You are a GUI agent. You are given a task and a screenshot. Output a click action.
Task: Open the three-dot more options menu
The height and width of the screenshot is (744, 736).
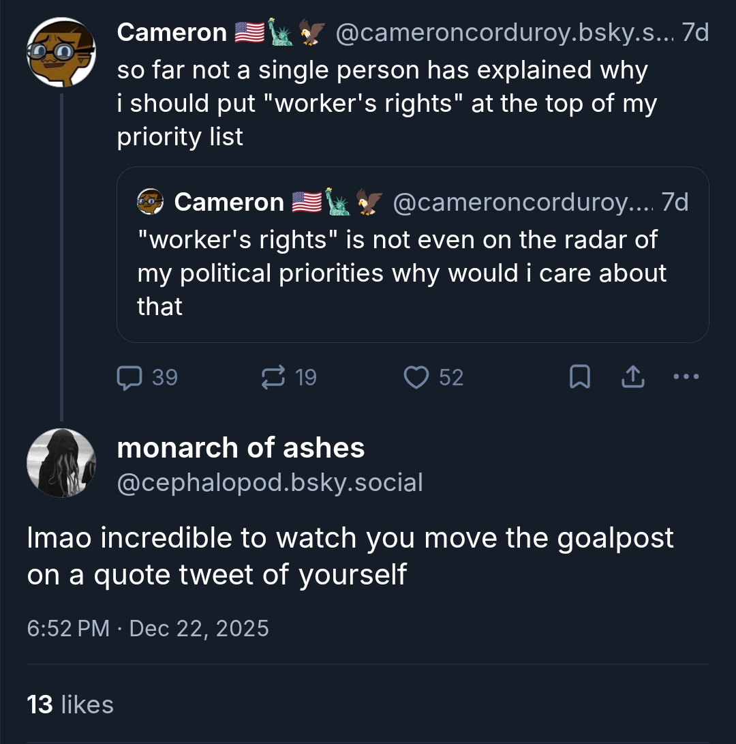point(686,377)
